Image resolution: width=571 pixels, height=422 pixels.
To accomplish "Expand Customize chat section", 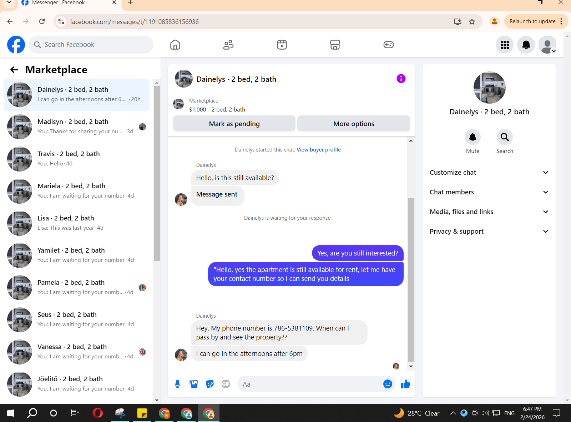I will click(489, 173).
